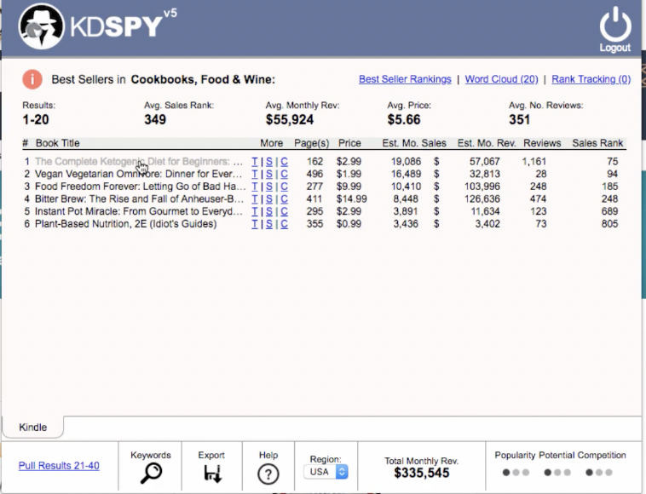Click T link for Plant-Based Nutrition row
Image resolution: width=646 pixels, height=494 pixels.
pyautogui.click(x=255, y=224)
